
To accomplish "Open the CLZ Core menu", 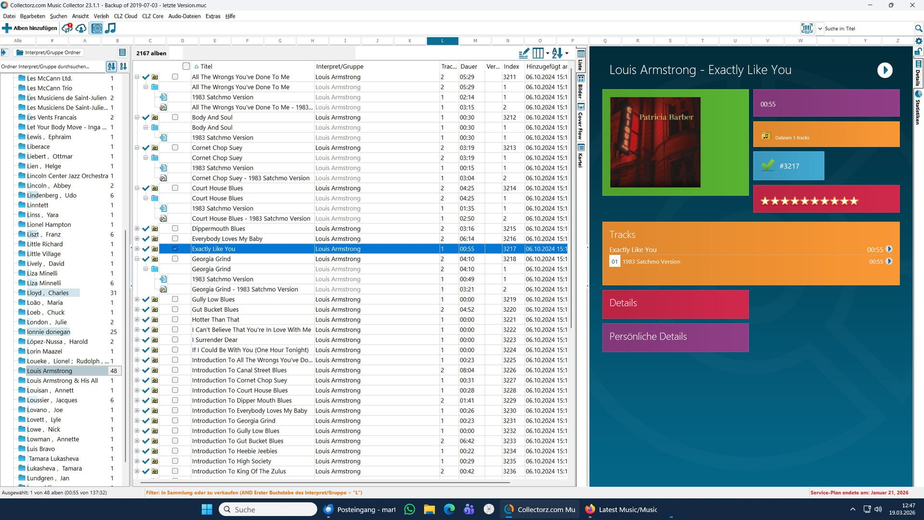I will [153, 16].
